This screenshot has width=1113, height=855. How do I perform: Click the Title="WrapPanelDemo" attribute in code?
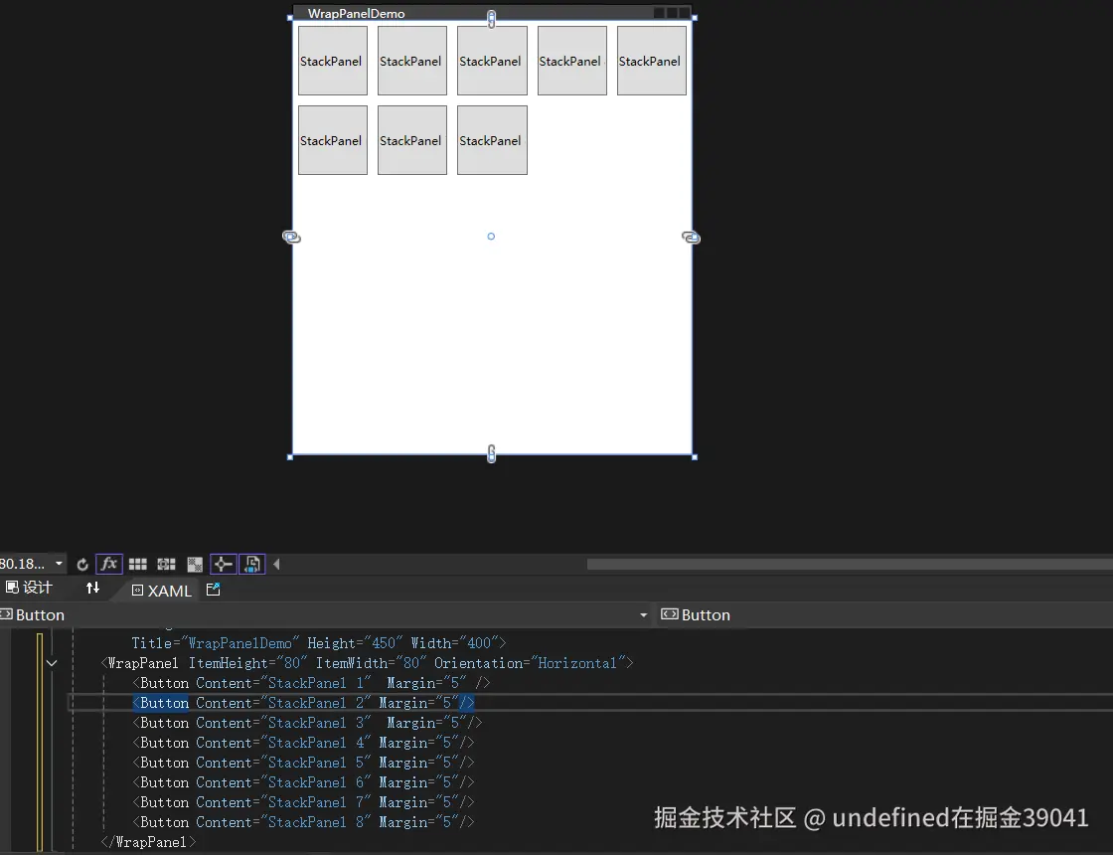click(x=216, y=643)
